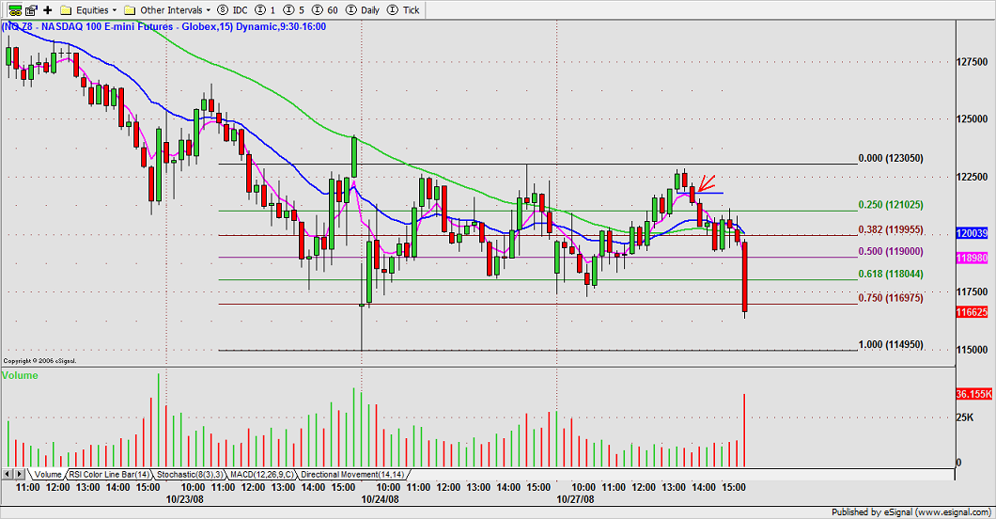Image resolution: width=996 pixels, height=519 pixels.
Task: Click the 0.250 (121025) Fibonacci label
Action: [x=891, y=205]
